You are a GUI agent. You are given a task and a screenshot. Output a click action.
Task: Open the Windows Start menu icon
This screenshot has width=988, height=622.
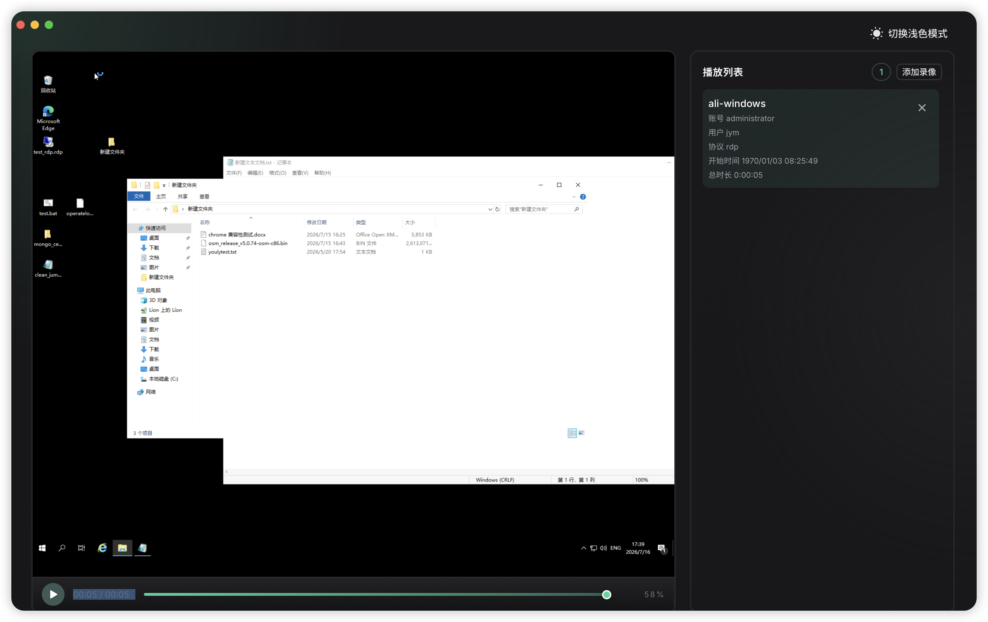(42, 548)
